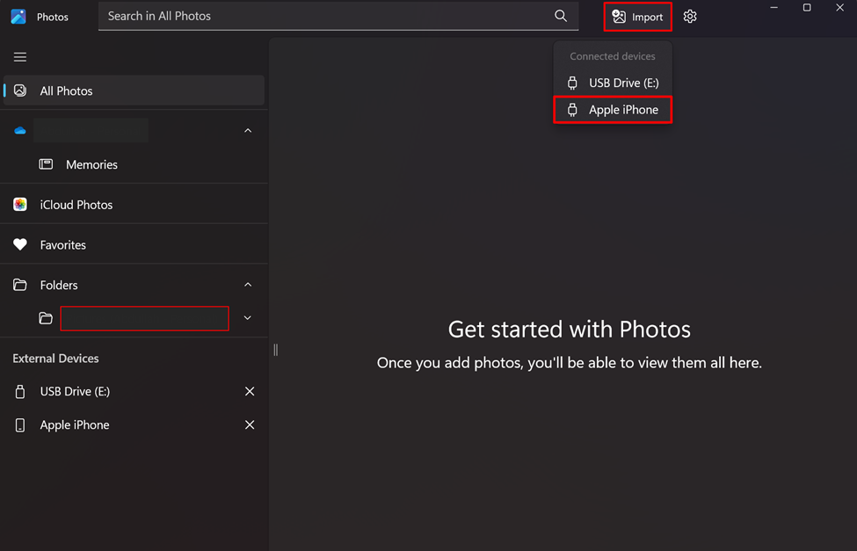Select USB Drive (E:) from Connected devices
This screenshot has height=551, width=857.
click(x=613, y=83)
